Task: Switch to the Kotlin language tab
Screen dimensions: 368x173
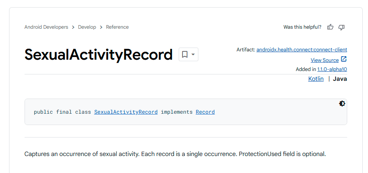Action: tap(316, 79)
